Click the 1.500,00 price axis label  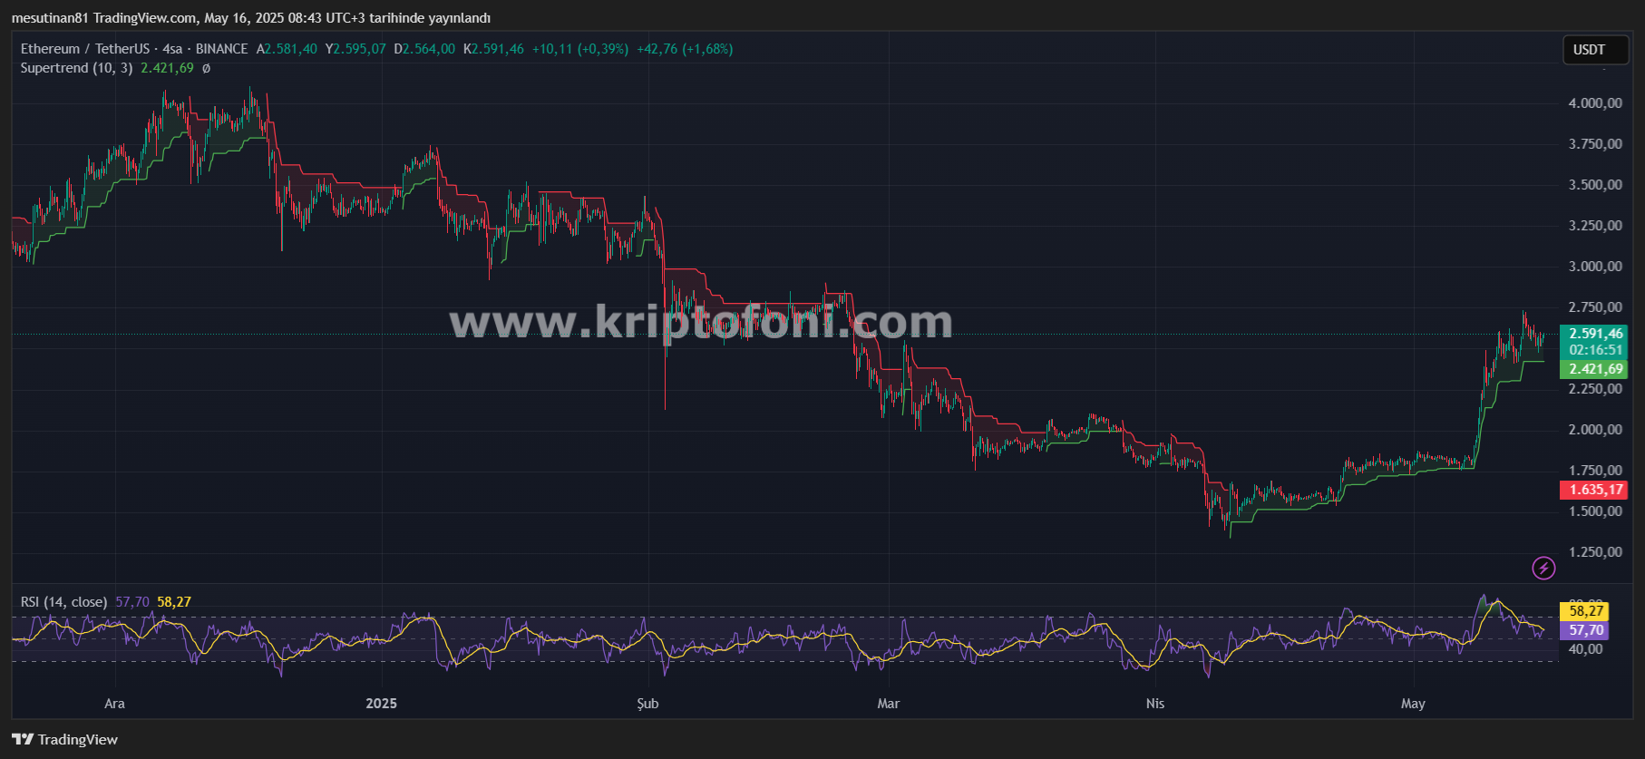(x=1595, y=511)
